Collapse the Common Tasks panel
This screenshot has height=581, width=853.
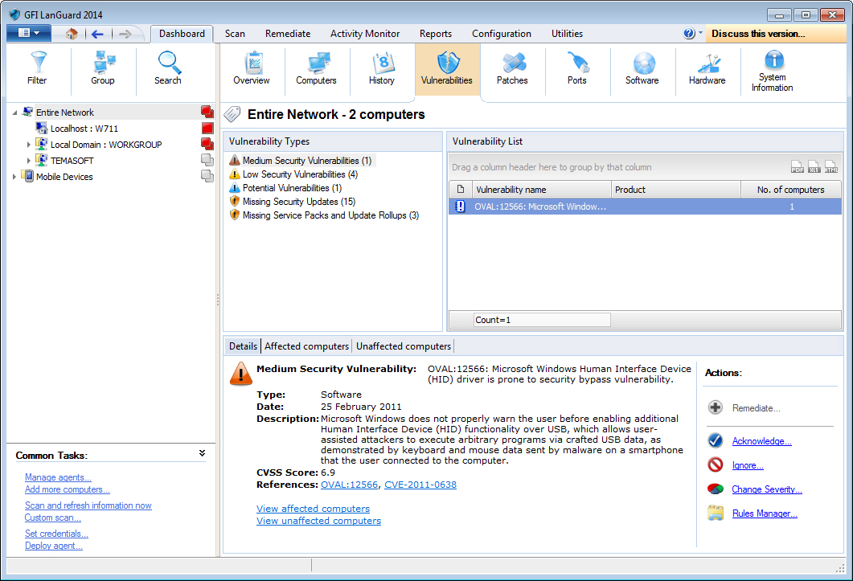point(202,453)
